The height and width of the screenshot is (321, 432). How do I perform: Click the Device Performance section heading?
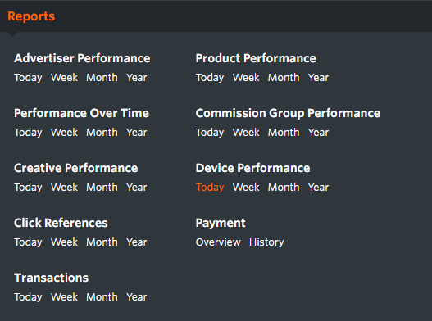(253, 168)
